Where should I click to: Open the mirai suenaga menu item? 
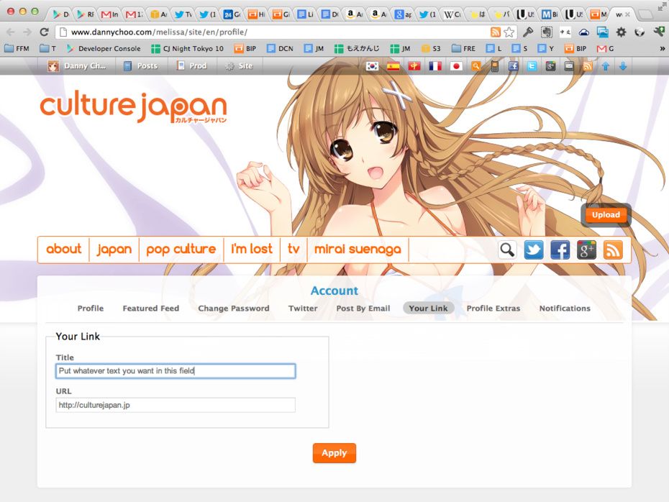(358, 250)
